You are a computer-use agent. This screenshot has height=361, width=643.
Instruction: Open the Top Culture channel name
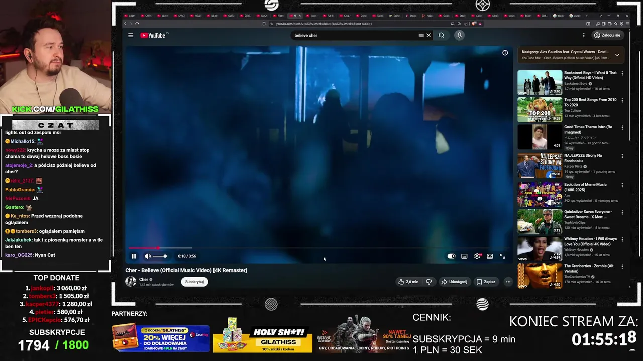[x=573, y=110]
